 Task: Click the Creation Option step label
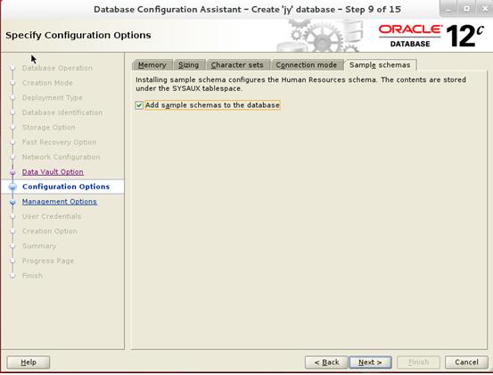(50, 231)
